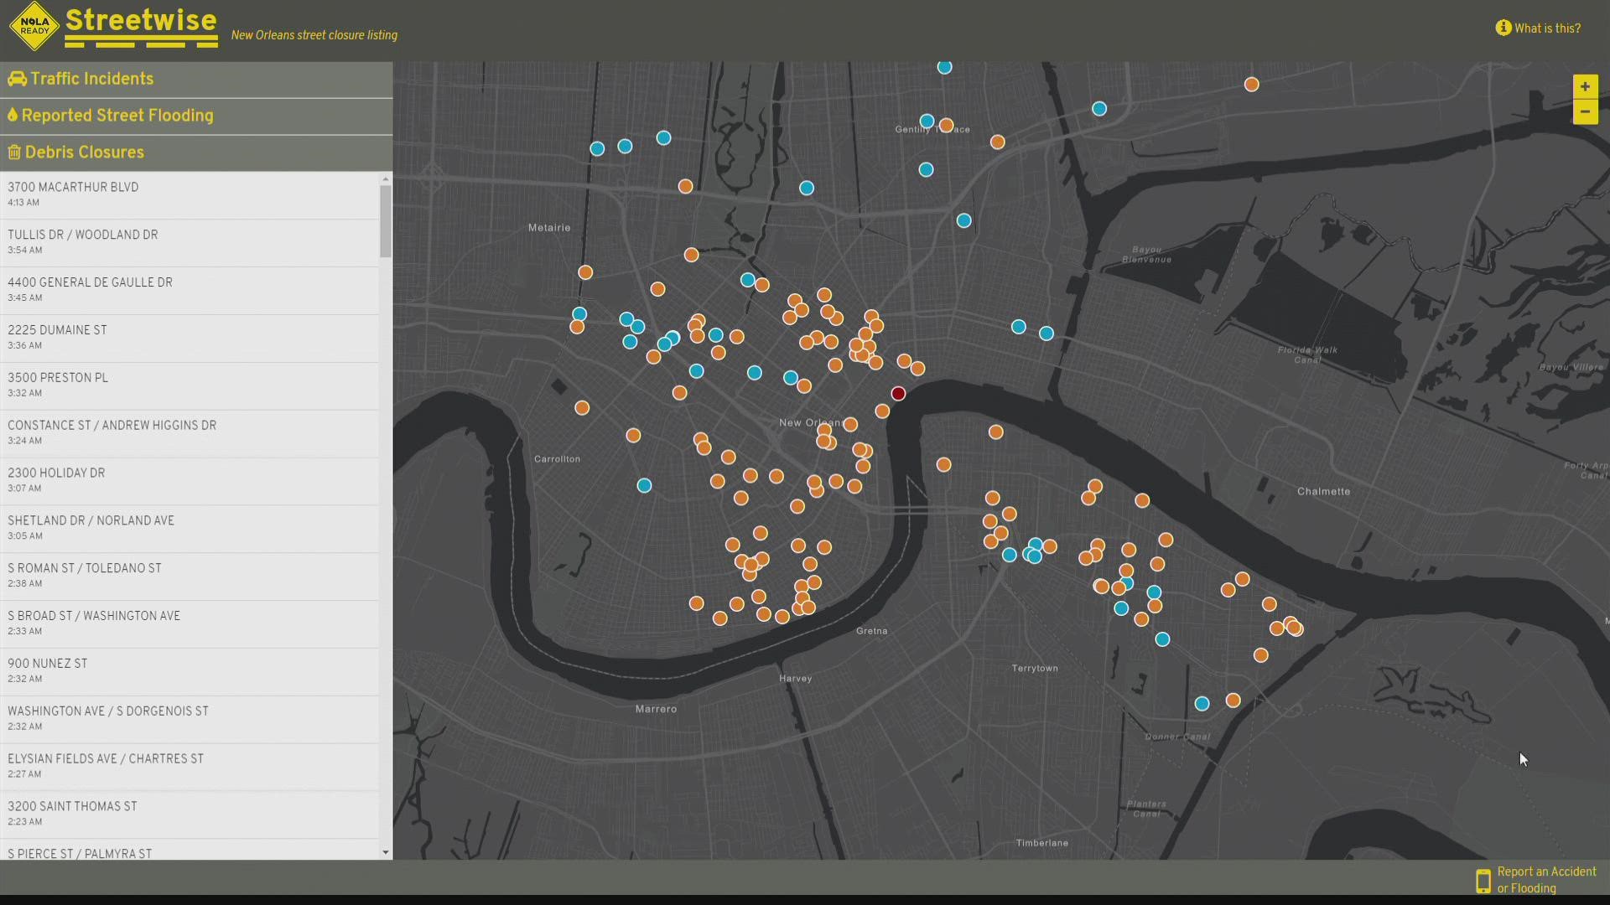The height and width of the screenshot is (905, 1610).
Task: Expand the Reported Street Flooding section
Action: coord(196,116)
